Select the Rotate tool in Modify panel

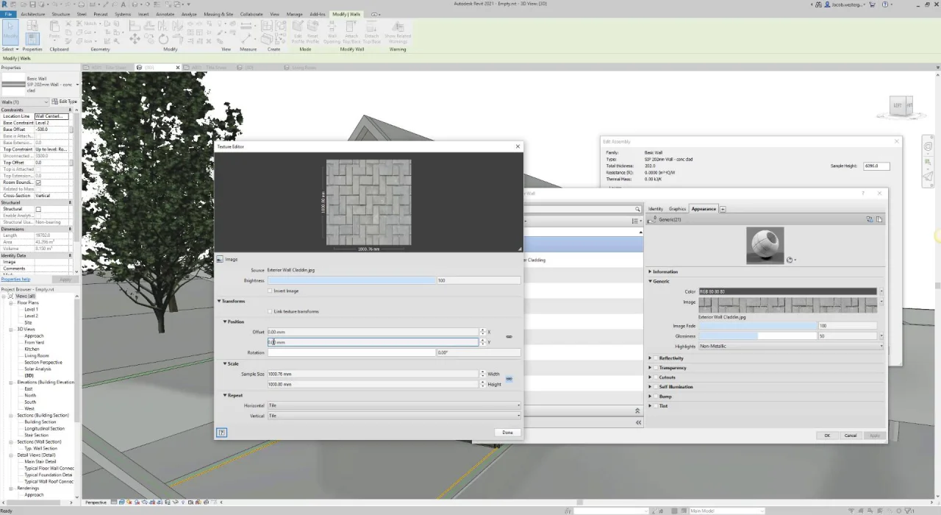(162, 40)
